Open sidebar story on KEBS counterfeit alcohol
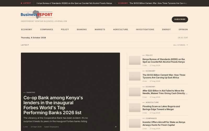Viewport: 209px width, 131px height. [164, 61]
